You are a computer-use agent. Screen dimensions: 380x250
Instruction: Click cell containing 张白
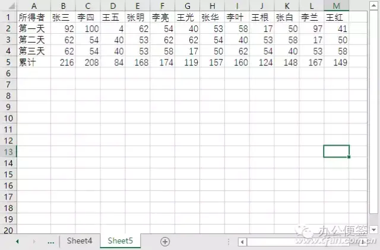tap(287, 17)
